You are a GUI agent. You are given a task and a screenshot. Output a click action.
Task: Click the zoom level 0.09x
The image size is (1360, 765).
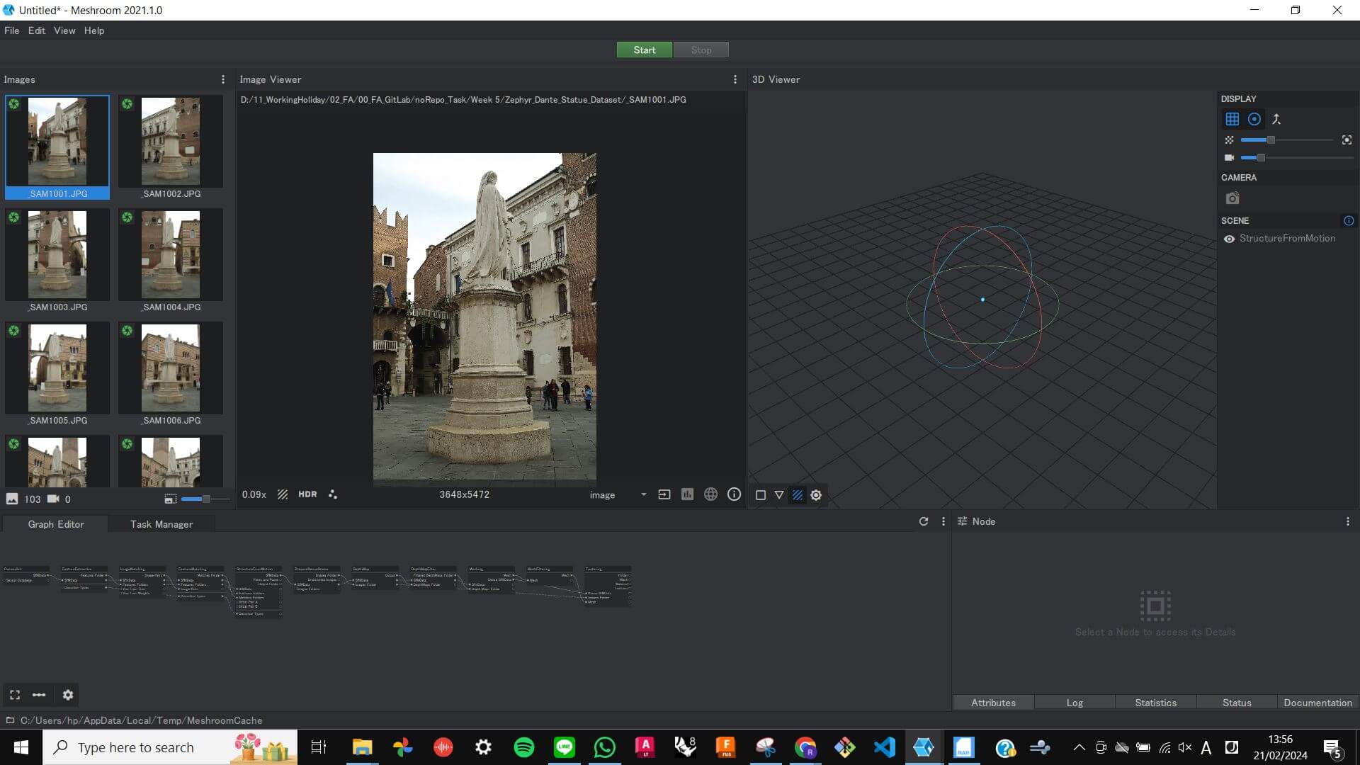pyautogui.click(x=254, y=494)
